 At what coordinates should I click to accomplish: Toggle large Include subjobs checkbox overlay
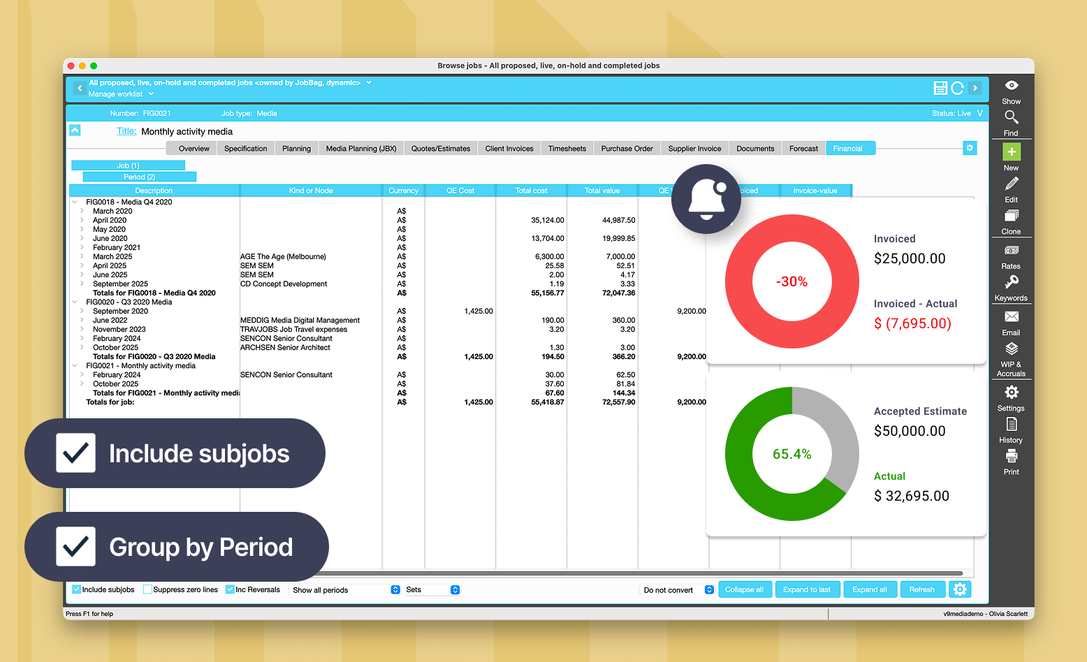click(x=75, y=453)
